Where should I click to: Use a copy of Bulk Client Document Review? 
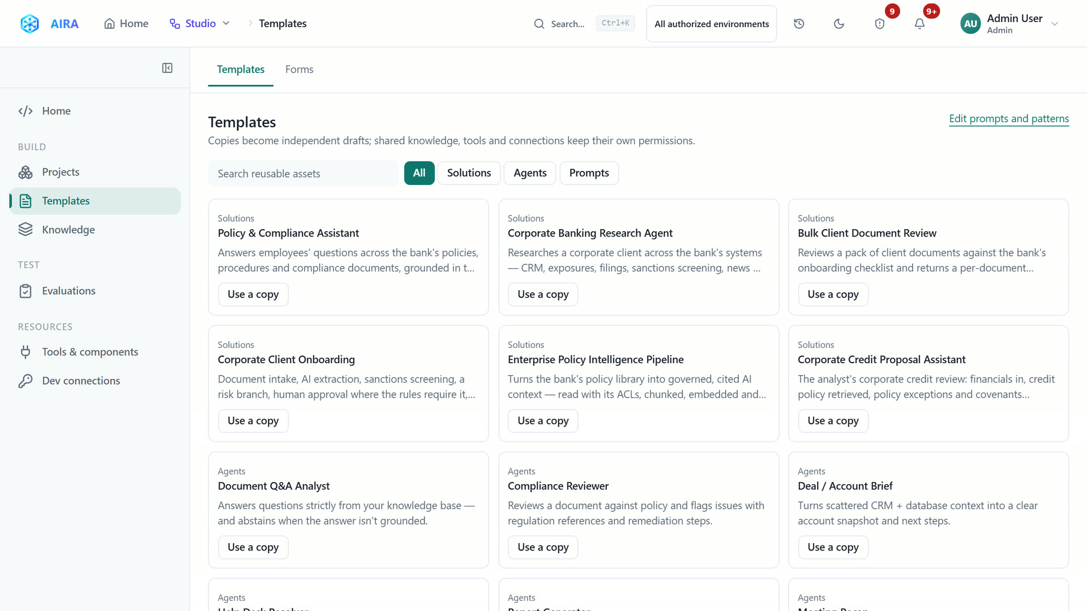click(833, 294)
